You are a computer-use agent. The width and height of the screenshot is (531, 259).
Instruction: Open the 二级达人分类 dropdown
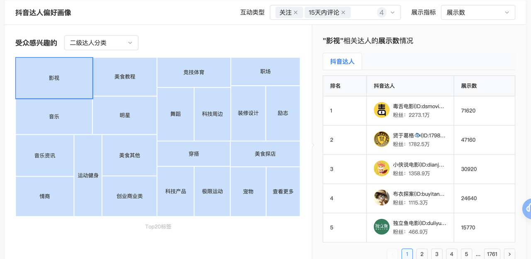pyautogui.click(x=101, y=43)
